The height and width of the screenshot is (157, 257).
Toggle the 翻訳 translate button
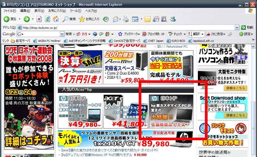194,34
